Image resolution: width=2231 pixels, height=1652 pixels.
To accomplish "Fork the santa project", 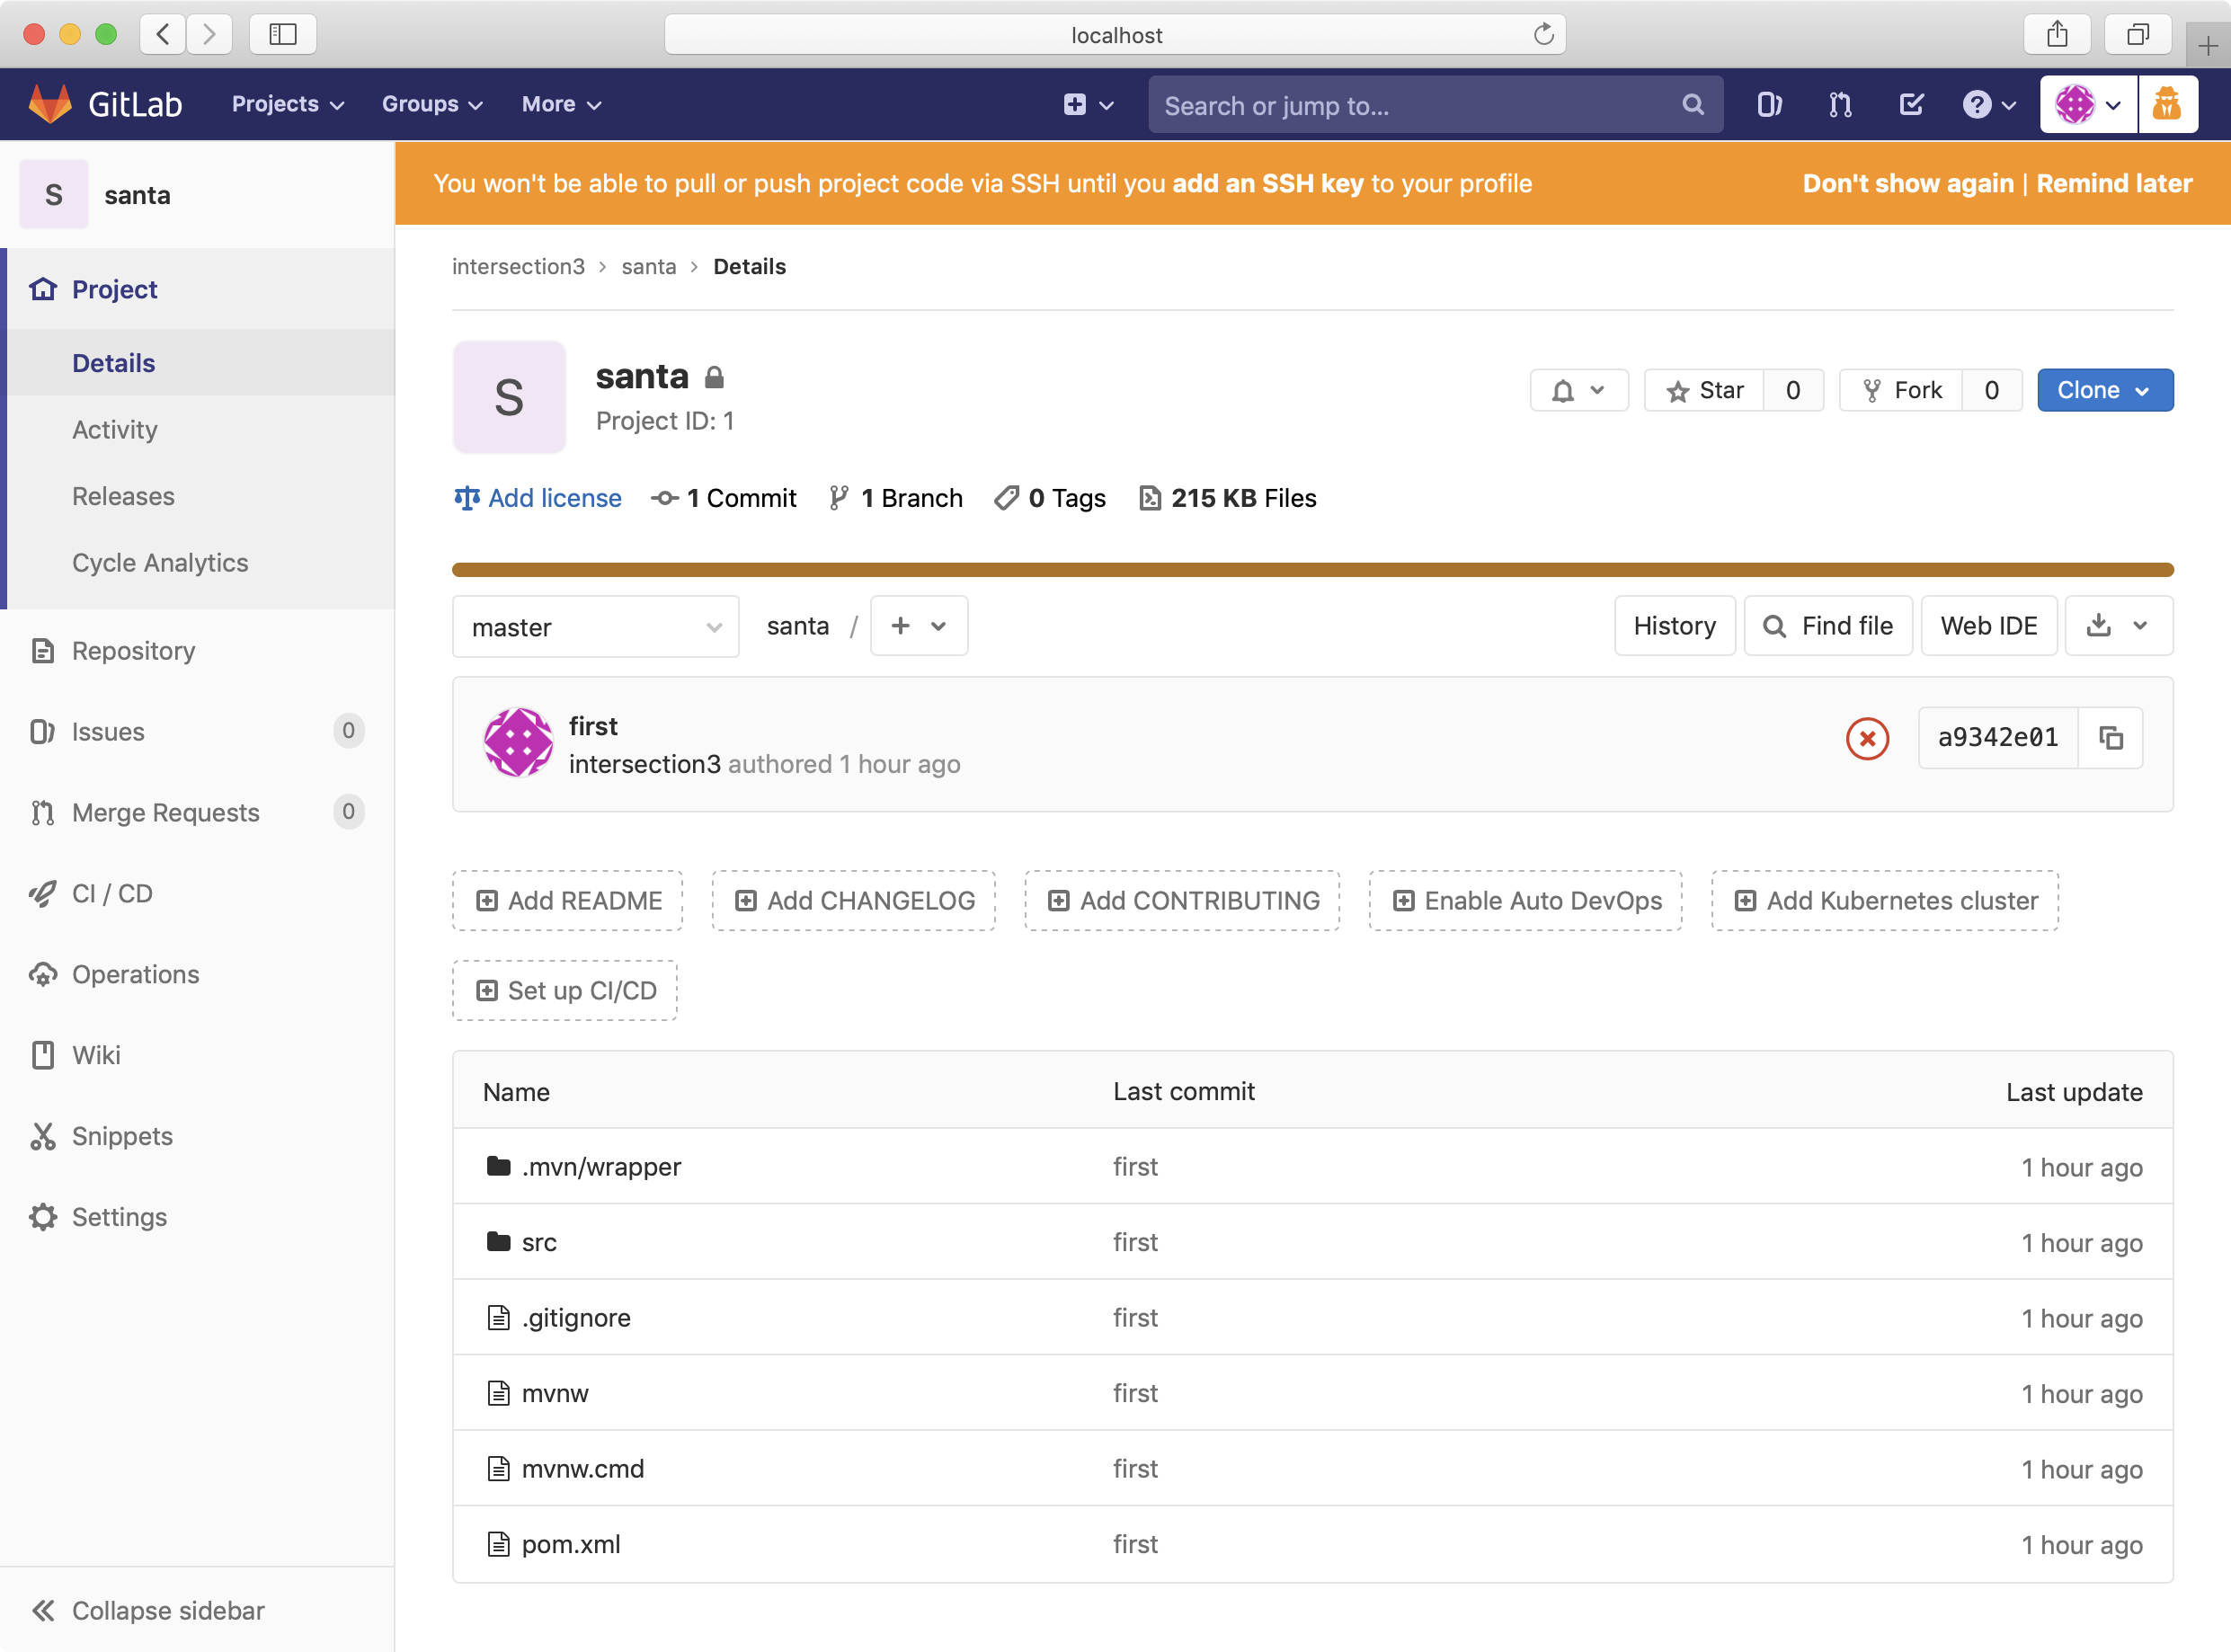I will click(x=1900, y=390).
